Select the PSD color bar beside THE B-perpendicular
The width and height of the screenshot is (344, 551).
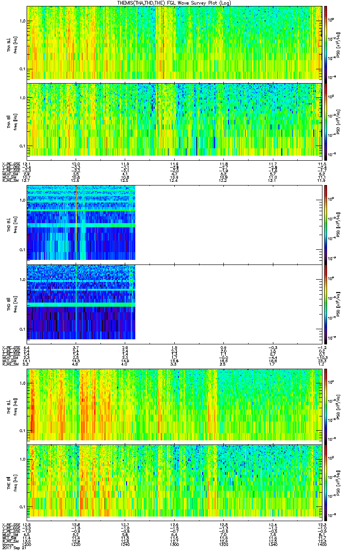(x=326, y=405)
